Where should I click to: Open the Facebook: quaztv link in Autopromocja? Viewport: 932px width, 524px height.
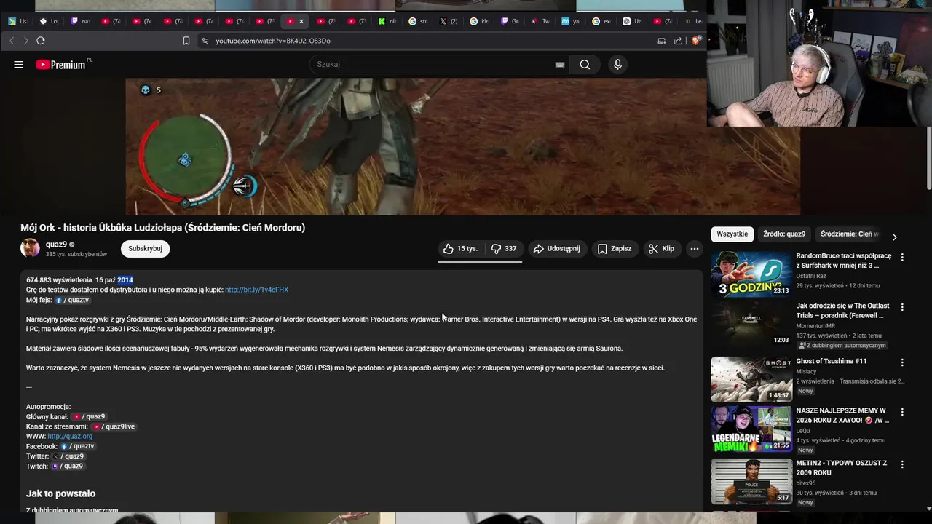coord(77,446)
